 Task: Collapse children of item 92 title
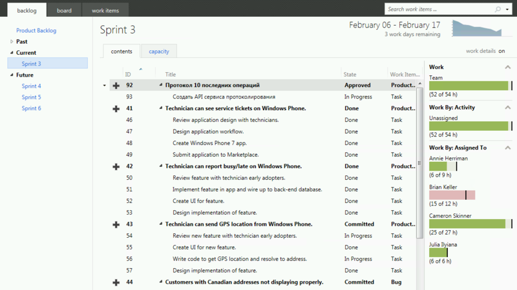161,85
